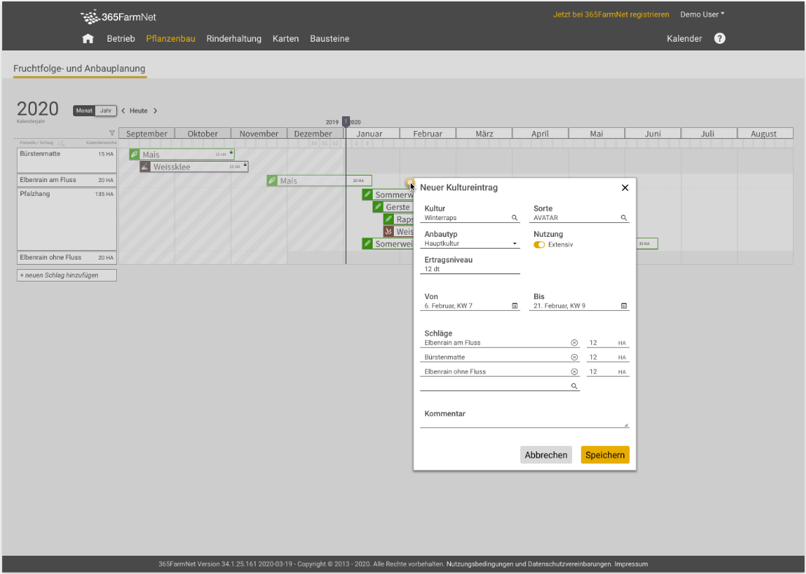The height and width of the screenshot is (574, 806).
Task: Open the Von date calendar picker
Action: click(x=514, y=306)
